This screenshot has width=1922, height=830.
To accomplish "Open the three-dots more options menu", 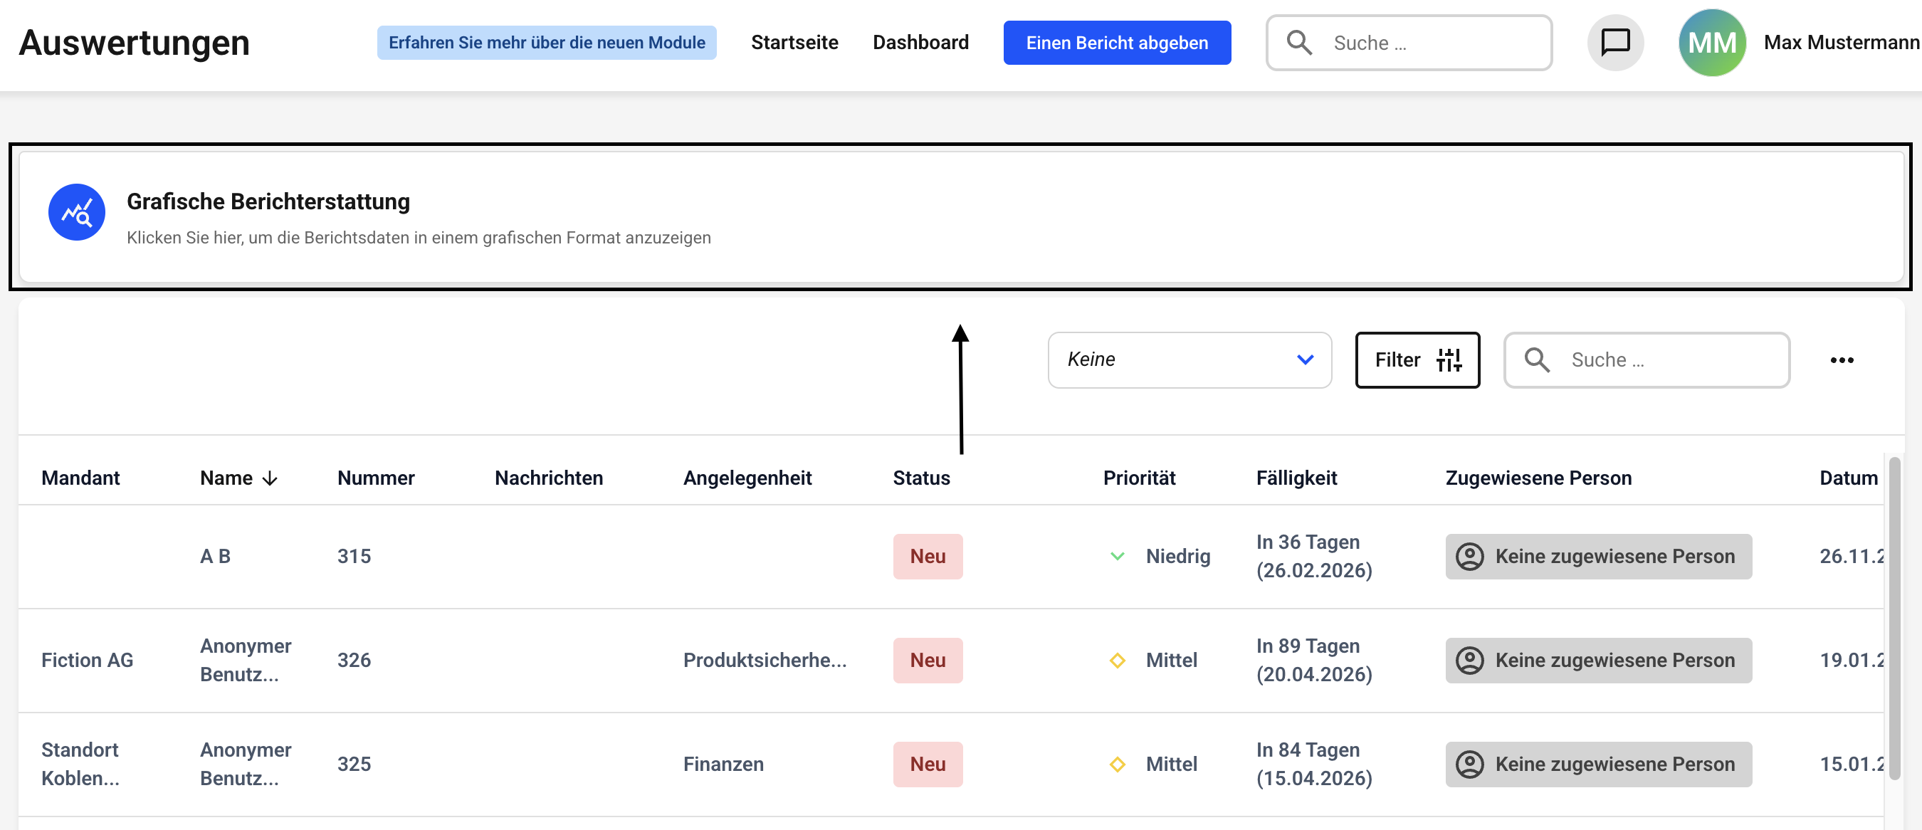I will (1842, 360).
